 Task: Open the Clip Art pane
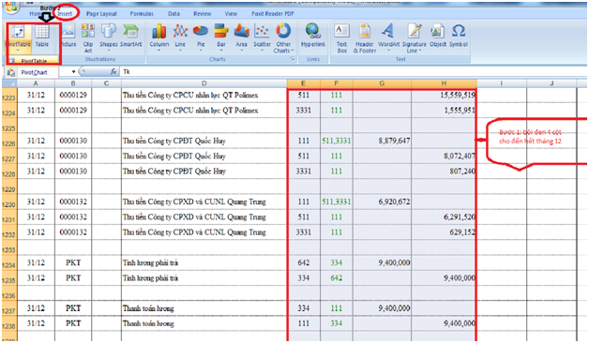[88, 37]
